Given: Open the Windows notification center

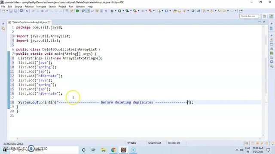Looking at the screenshot, I should pyautogui.click(x=268, y=150).
